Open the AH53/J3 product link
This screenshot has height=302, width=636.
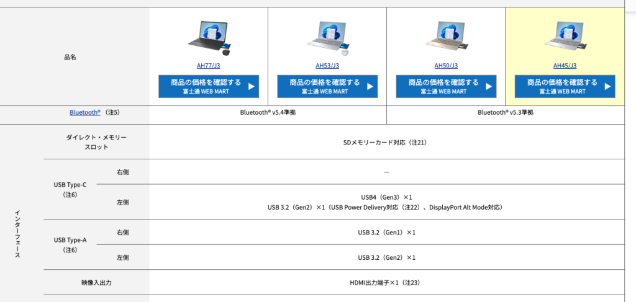327,66
